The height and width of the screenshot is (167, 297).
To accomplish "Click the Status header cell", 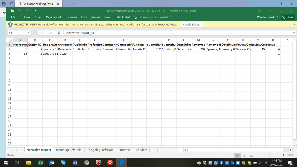I will [273, 45].
